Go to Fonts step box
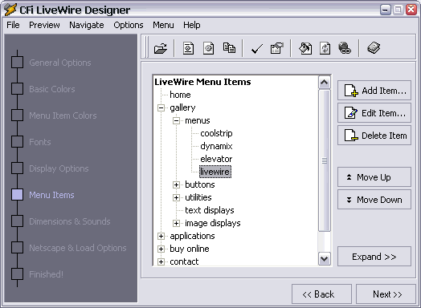 pyautogui.click(x=17, y=141)
